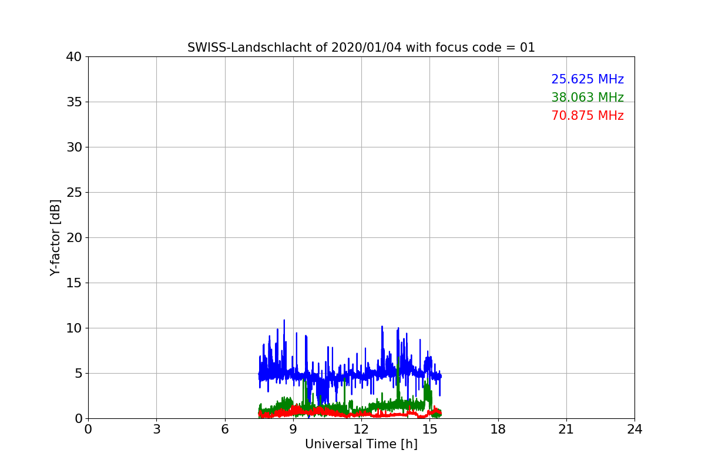Click the x-axis tick label 18
Screen dimensions: 705x470
click(498, 429)
